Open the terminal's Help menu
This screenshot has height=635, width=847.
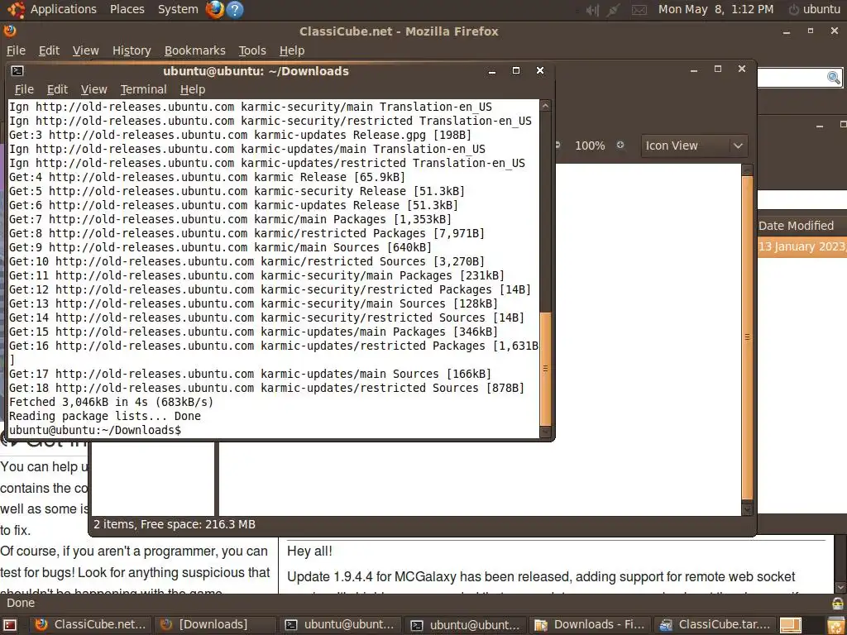pyautogui.click(x=192, y=89)
